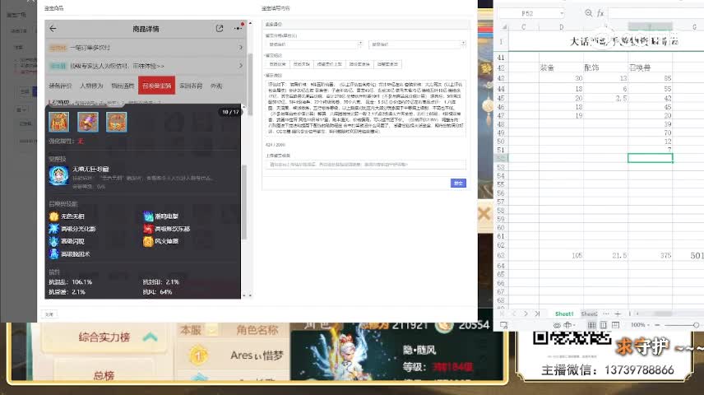Open the second price-range dropdown
The width and height of the screenshot is (704, 395).
[417, 44]
